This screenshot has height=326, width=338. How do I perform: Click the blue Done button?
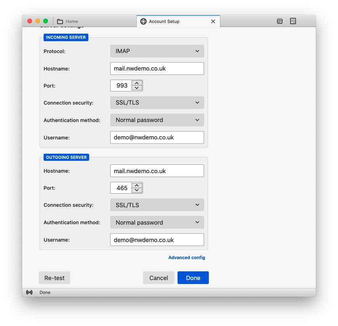coord(193,278)
